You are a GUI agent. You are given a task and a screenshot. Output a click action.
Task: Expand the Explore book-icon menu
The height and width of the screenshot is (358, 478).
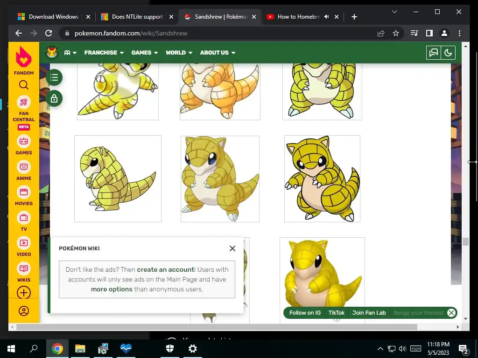click(70, 53)
